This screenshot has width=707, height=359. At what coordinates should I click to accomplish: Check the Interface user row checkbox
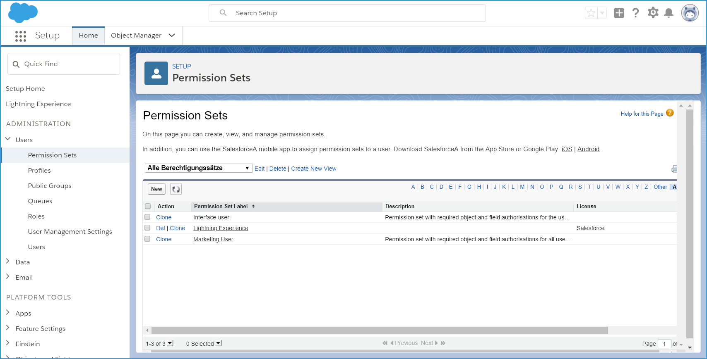147,217
